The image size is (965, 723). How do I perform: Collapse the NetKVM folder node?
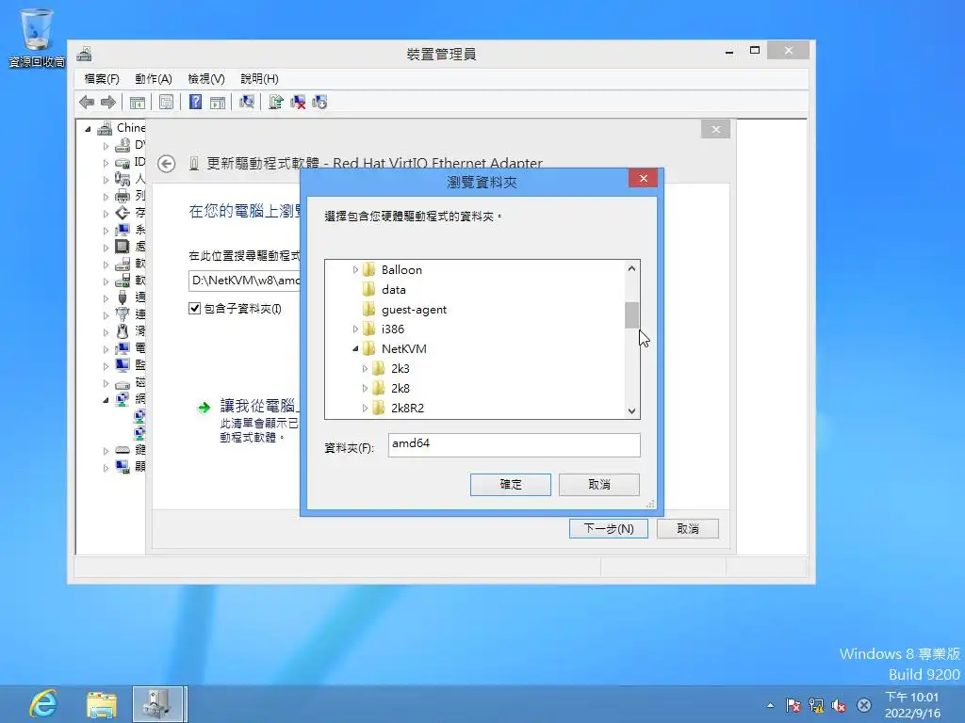pyautogui.click(x=355, y=348)
